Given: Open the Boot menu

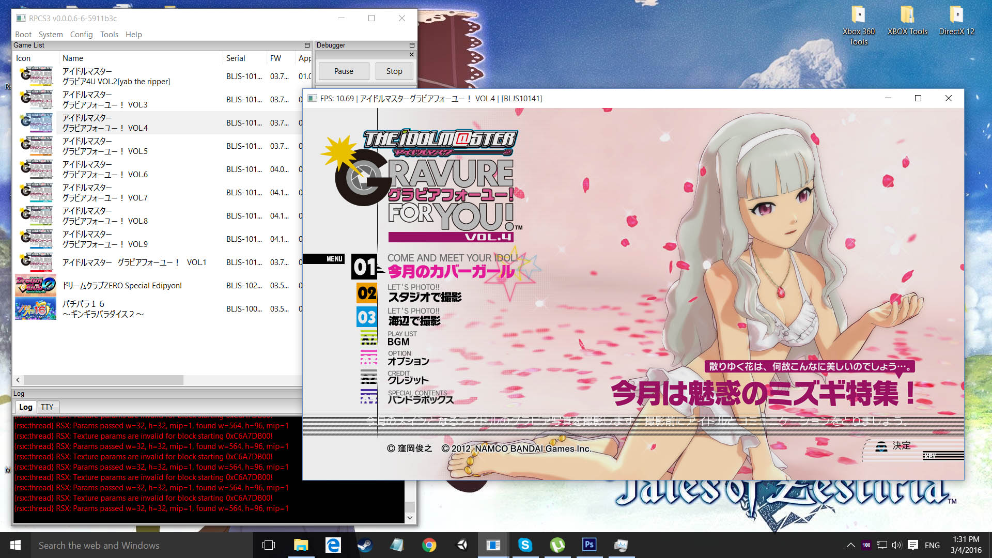Looking at the screenshot, I should coord(23,35).
